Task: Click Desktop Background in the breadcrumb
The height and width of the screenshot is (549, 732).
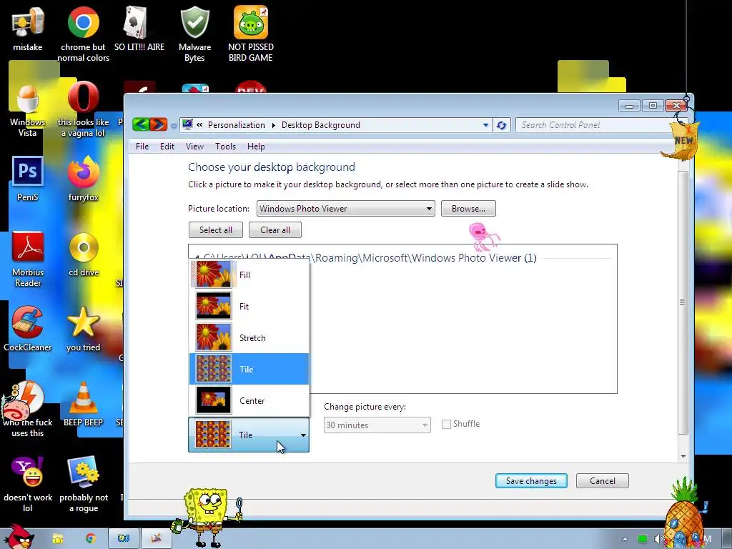Action: (321, 125)
